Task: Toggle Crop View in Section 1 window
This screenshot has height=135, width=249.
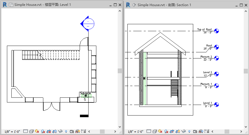Action: pos(172,131)
